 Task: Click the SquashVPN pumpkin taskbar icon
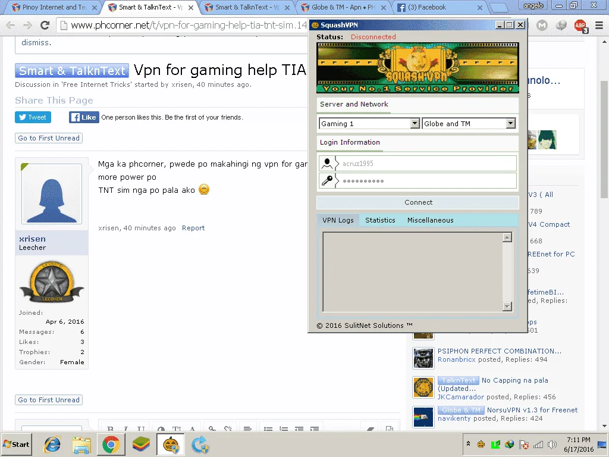click(x=171, y=444)
